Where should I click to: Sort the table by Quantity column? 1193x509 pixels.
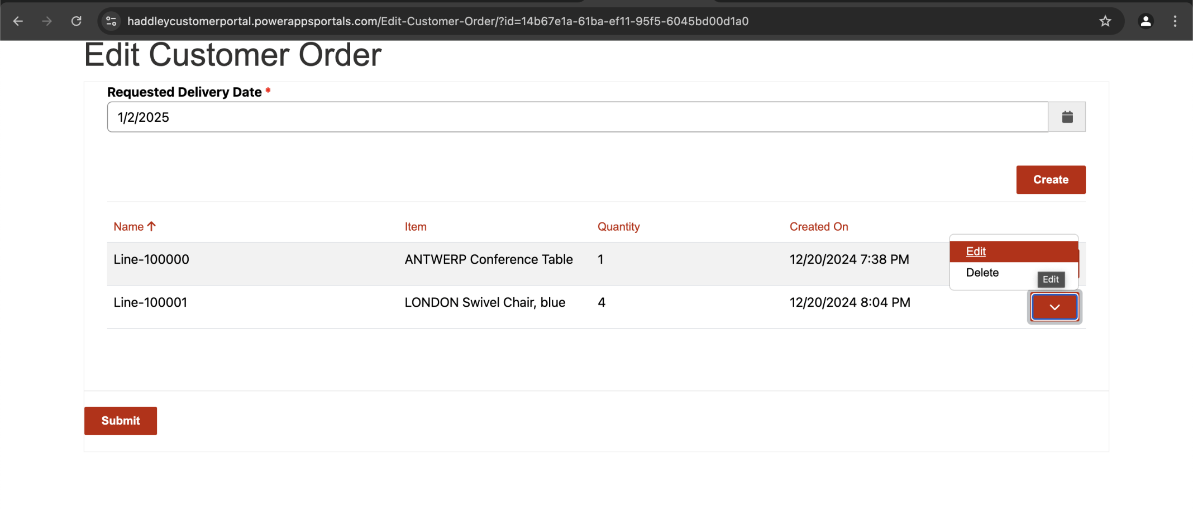[618, 227]
